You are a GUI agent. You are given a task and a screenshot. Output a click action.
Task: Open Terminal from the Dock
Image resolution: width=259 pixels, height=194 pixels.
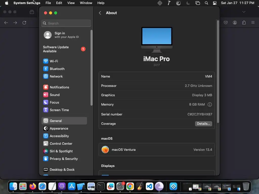[x=101, y=186]
